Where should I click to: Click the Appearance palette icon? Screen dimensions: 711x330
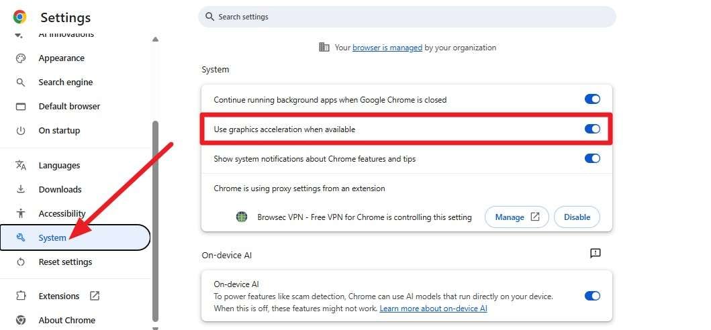(x=21, y=58)
